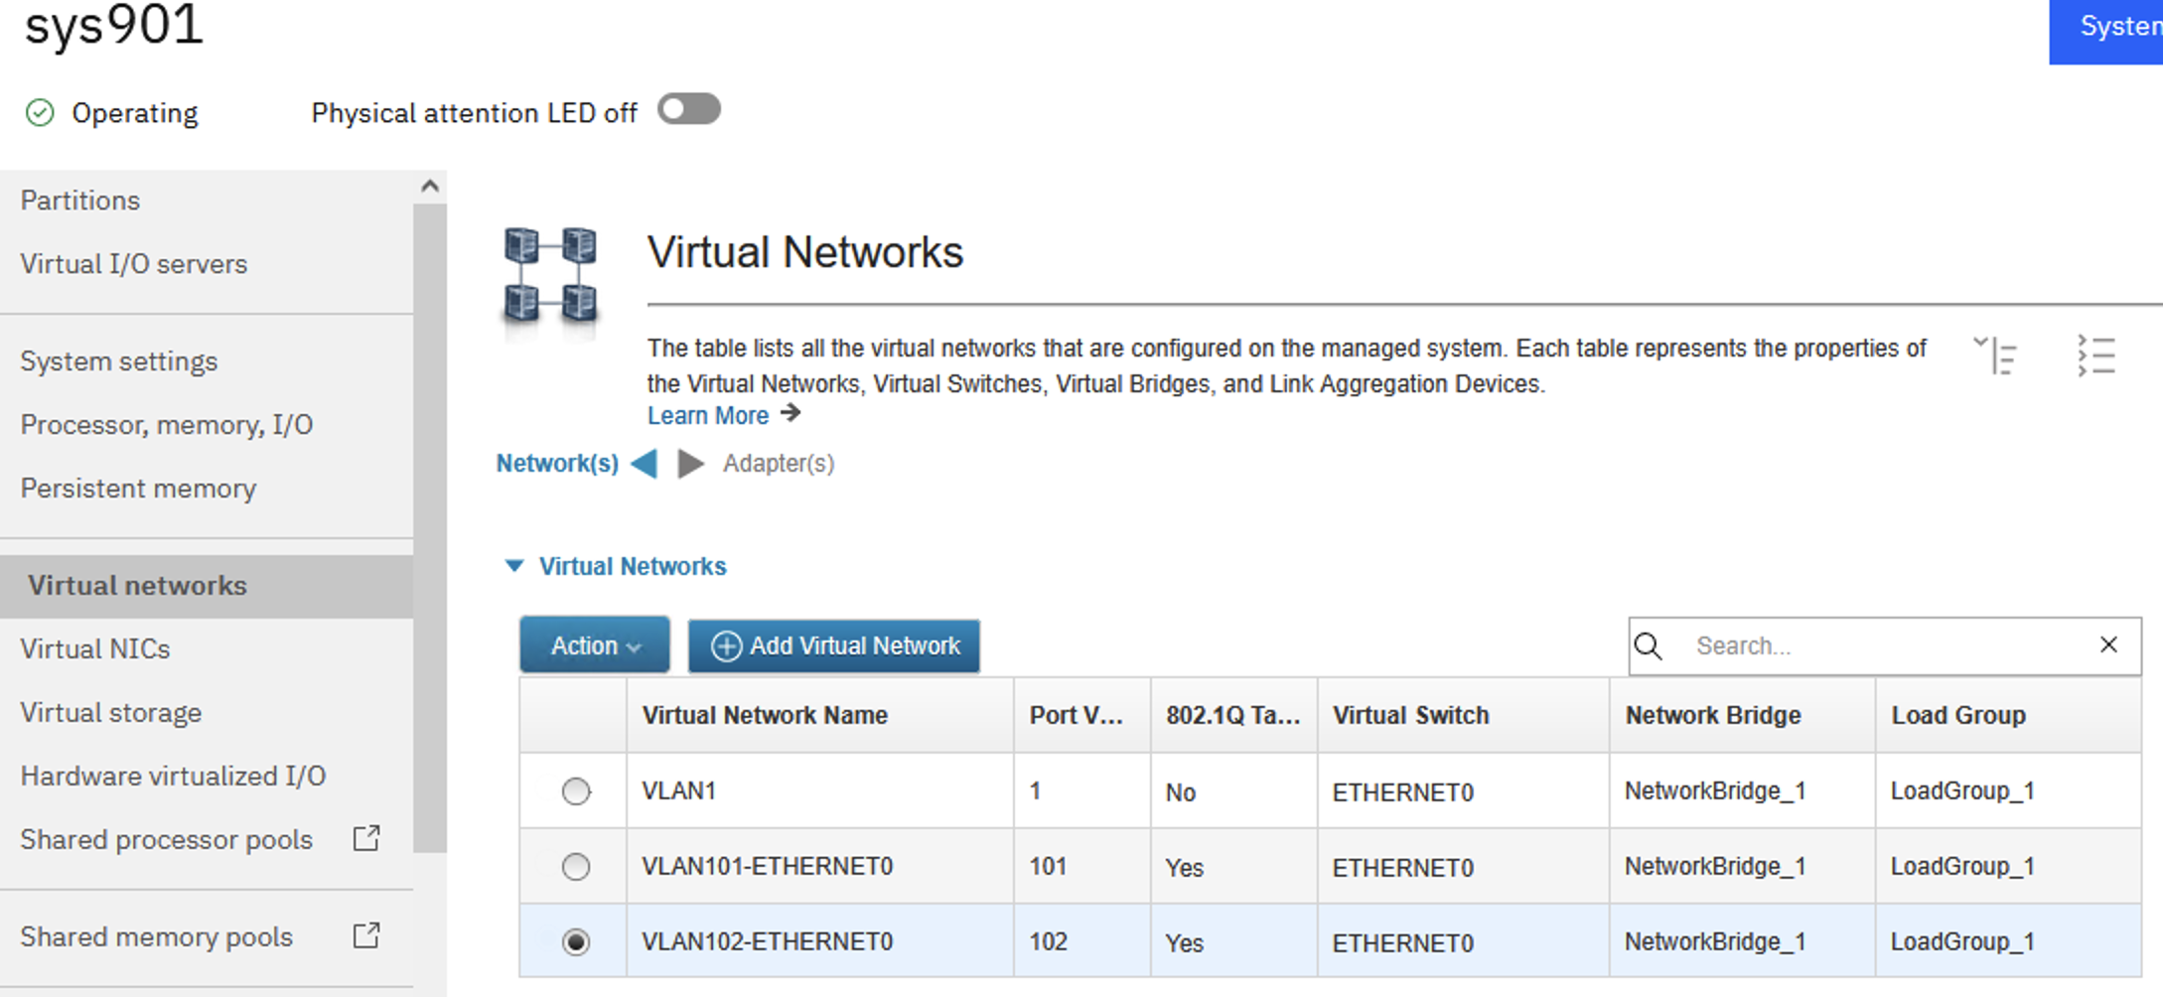Select the VLAN102-ETHERNET0 radio button
The height and width of the screenshot is (997, 2163).
(576, 941)
